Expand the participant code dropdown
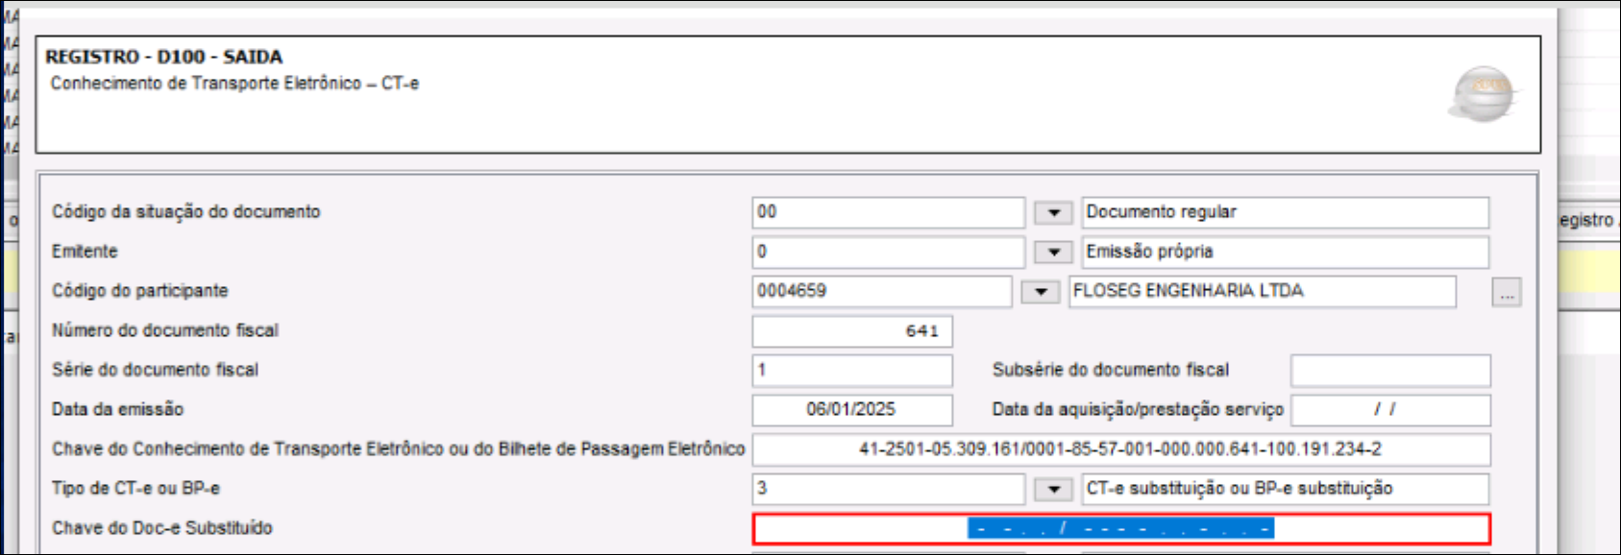The height and width of the screenshot is (555, 1621). 1040,292
